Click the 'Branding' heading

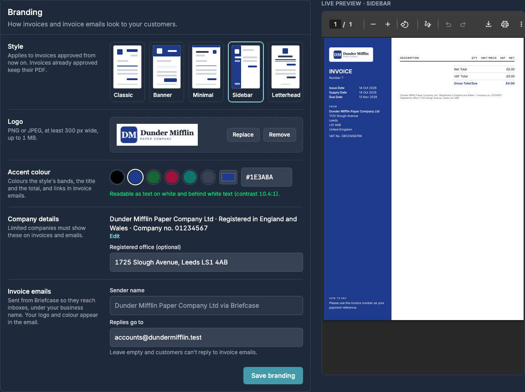(x=25, y=12)
